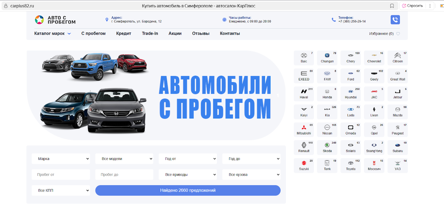Image resolution: width=444 pixels, height=210 pixels.
Task: Open the Кредит menu item
Action: [x=124, y=33]
